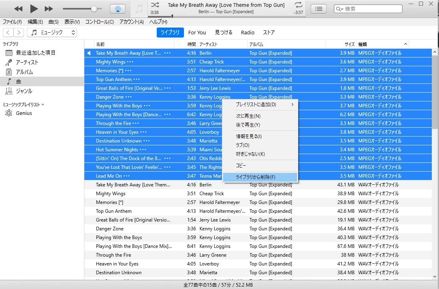Collapse the ミュージックプレイリスト section
The image size is (439, 289).
pyautogui.click(x=43, y=105)
